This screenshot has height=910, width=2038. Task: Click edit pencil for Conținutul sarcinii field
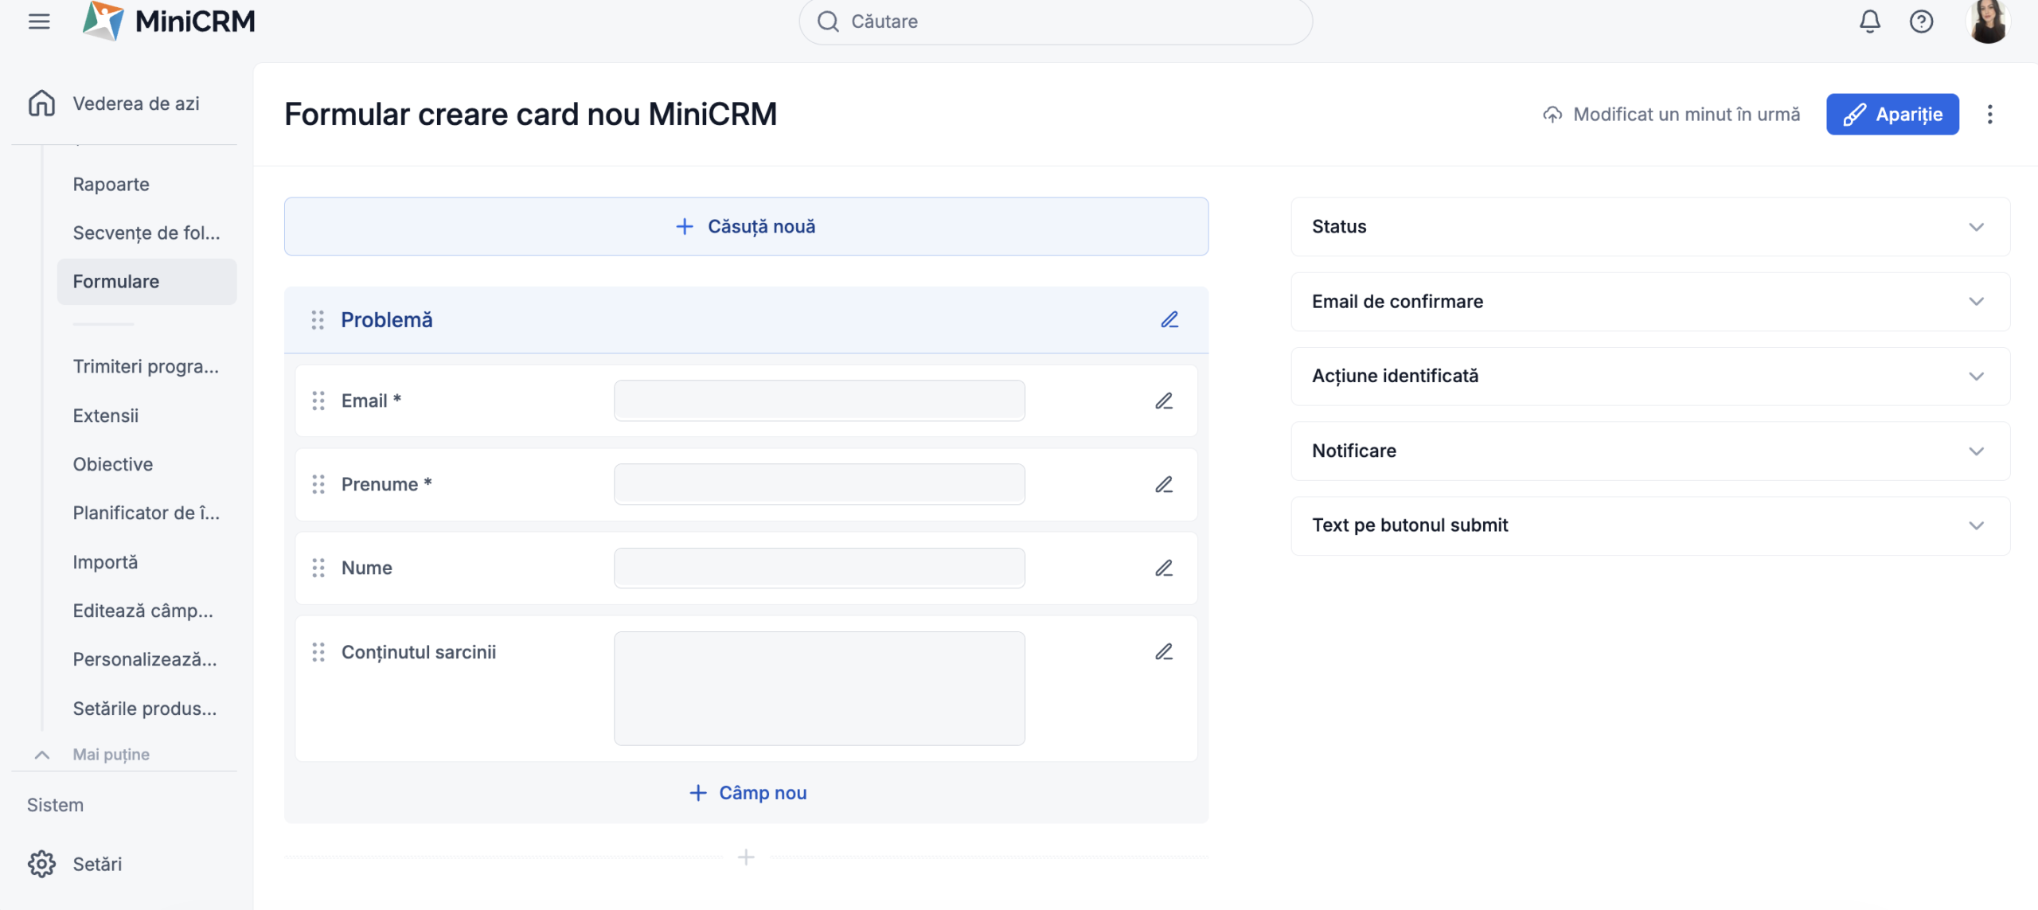(x=1163, y=652)
